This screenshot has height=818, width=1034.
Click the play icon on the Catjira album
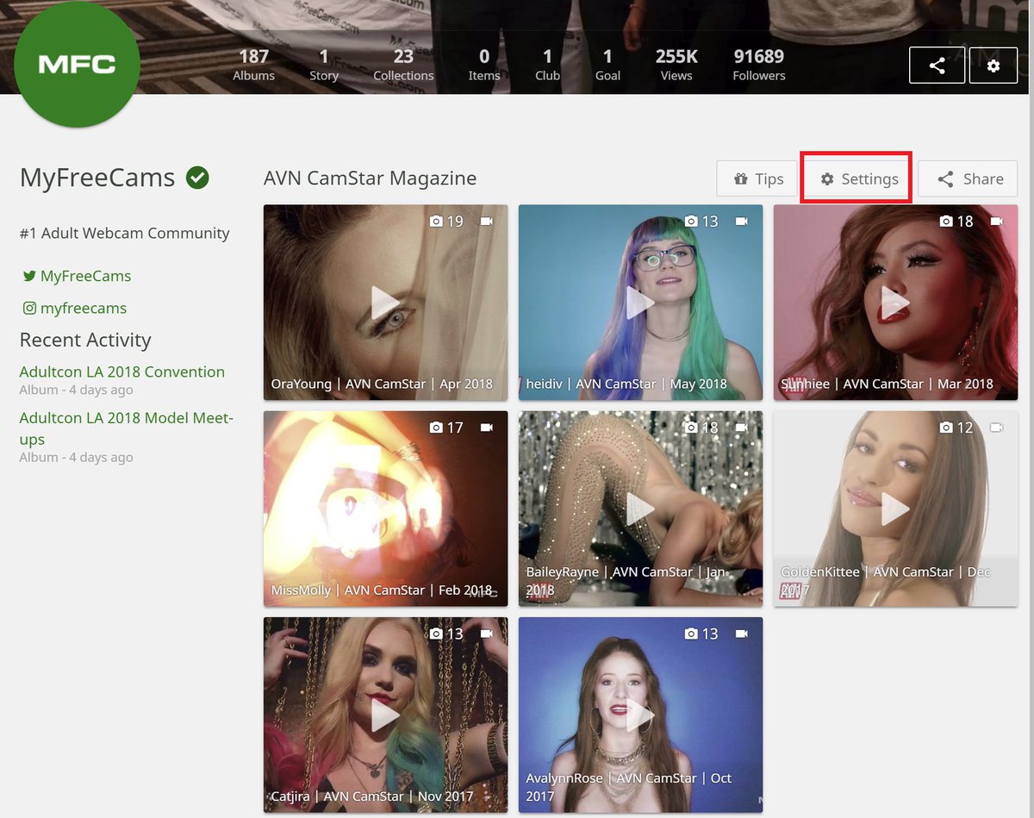384,715
